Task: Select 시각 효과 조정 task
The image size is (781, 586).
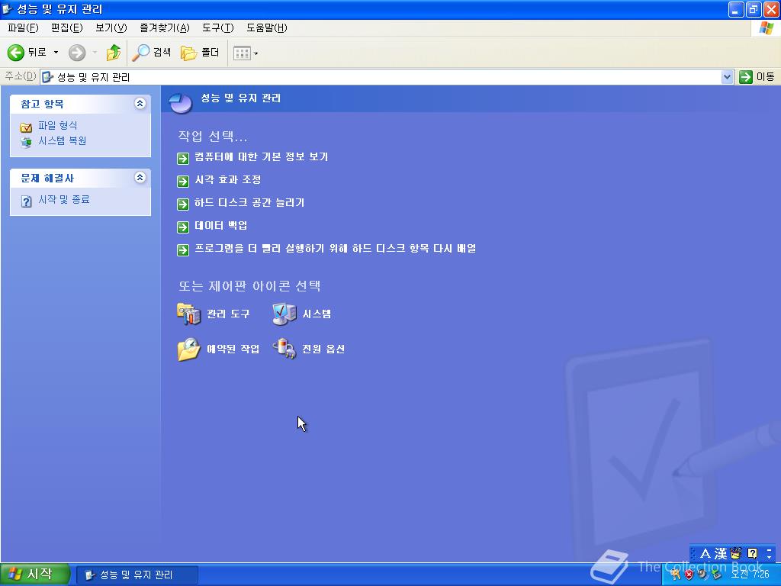Action: pyautogui.click(x=227, y=179)
